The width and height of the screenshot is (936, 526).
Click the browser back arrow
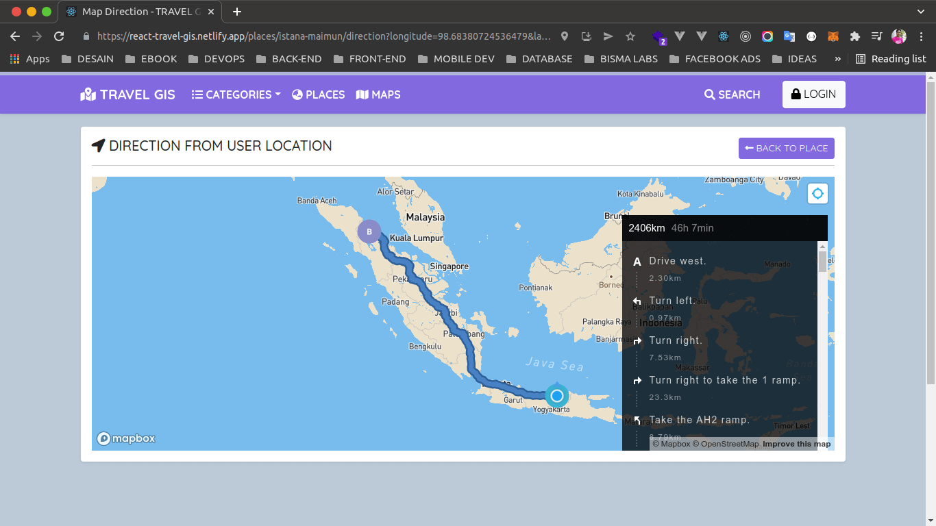15,36
